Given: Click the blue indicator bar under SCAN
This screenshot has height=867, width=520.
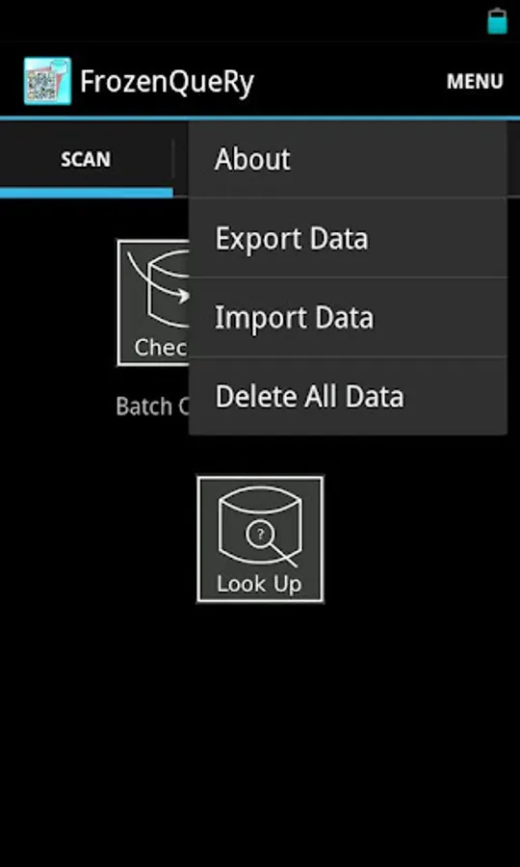Looking at the screenshot, I should 87,193.
